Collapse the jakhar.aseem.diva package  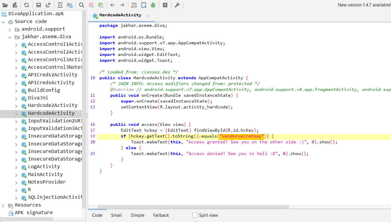click(10, 37)
